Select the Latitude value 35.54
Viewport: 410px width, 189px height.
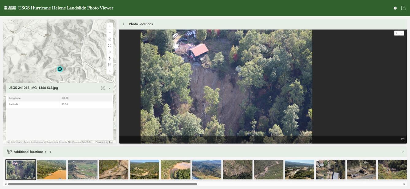(x=64, y=104)
